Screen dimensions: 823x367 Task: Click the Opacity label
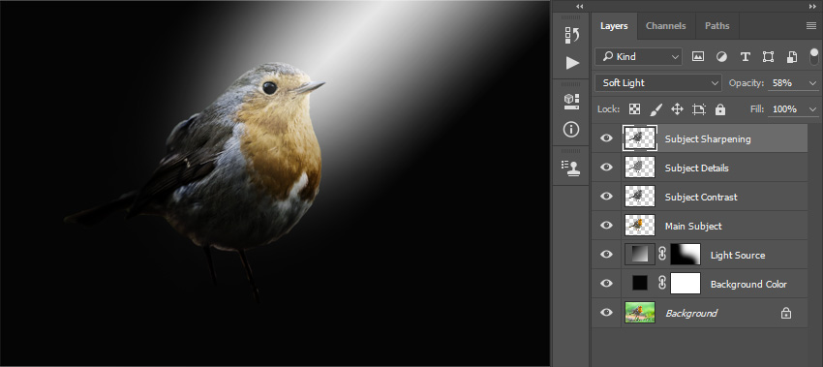click(x=746, y=83)
